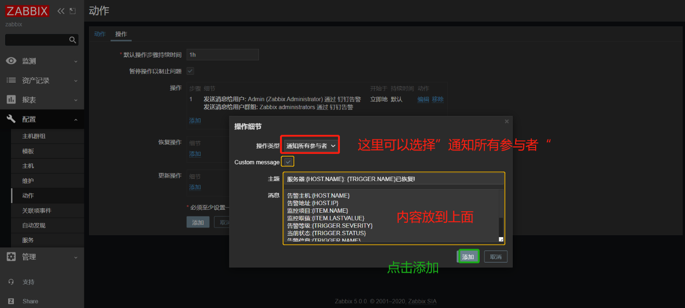
Task: Click the Zabbix 5.0.0 footer text
Action: pyautogui.click(x=385, y=301)
